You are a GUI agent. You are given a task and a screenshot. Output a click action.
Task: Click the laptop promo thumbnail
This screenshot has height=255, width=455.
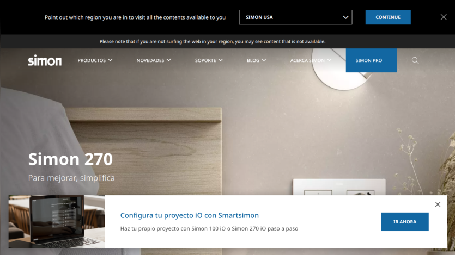pyautogui.click(x=57, y=222)
